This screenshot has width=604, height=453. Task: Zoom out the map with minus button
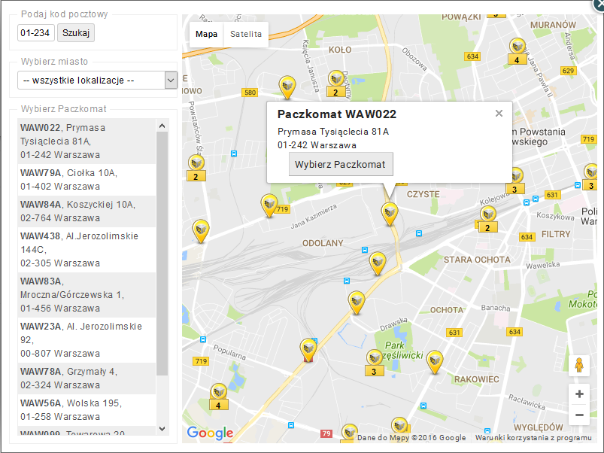pos(579,415)
